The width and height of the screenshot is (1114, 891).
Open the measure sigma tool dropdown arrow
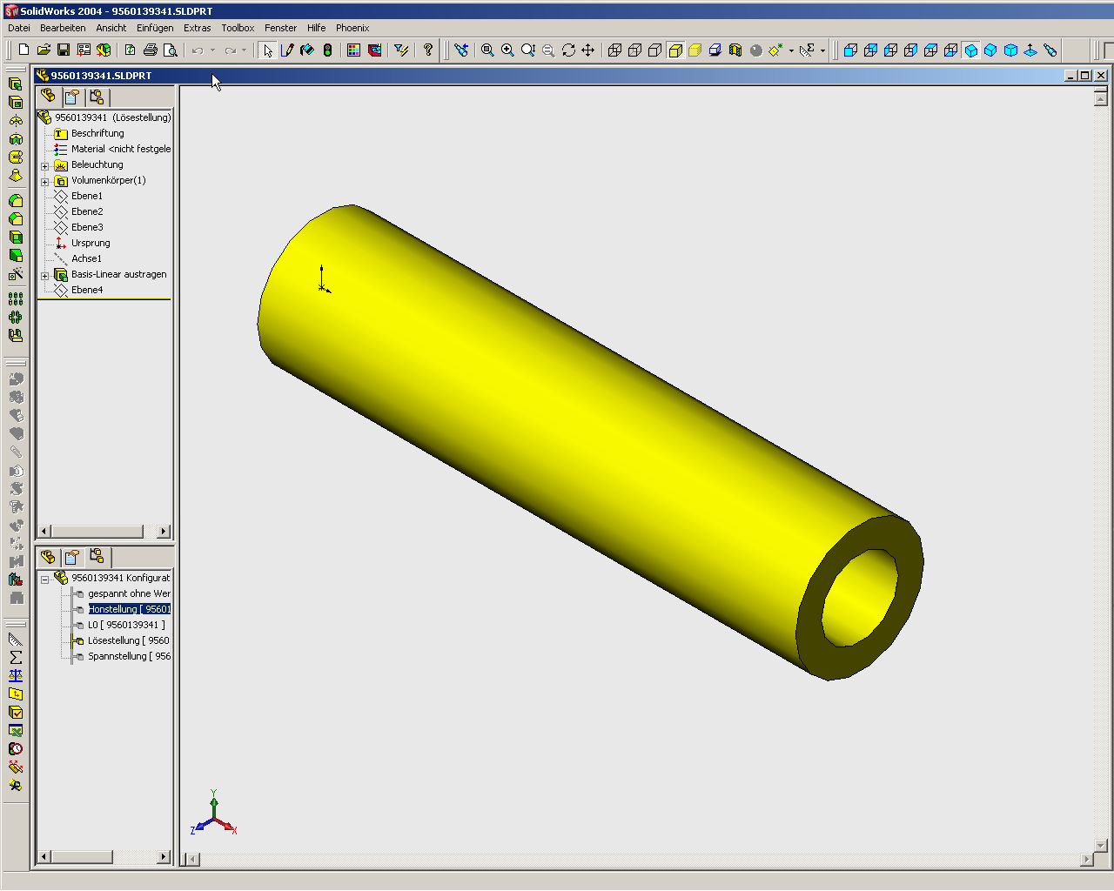pyautogui.click(x=822, y=50)
